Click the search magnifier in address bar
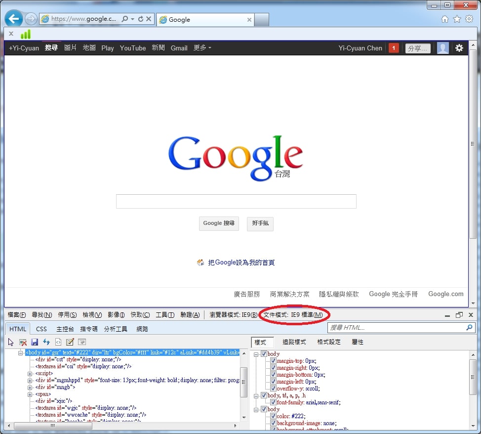The height and width of the screenshot is (434, 481). [124, 19]
